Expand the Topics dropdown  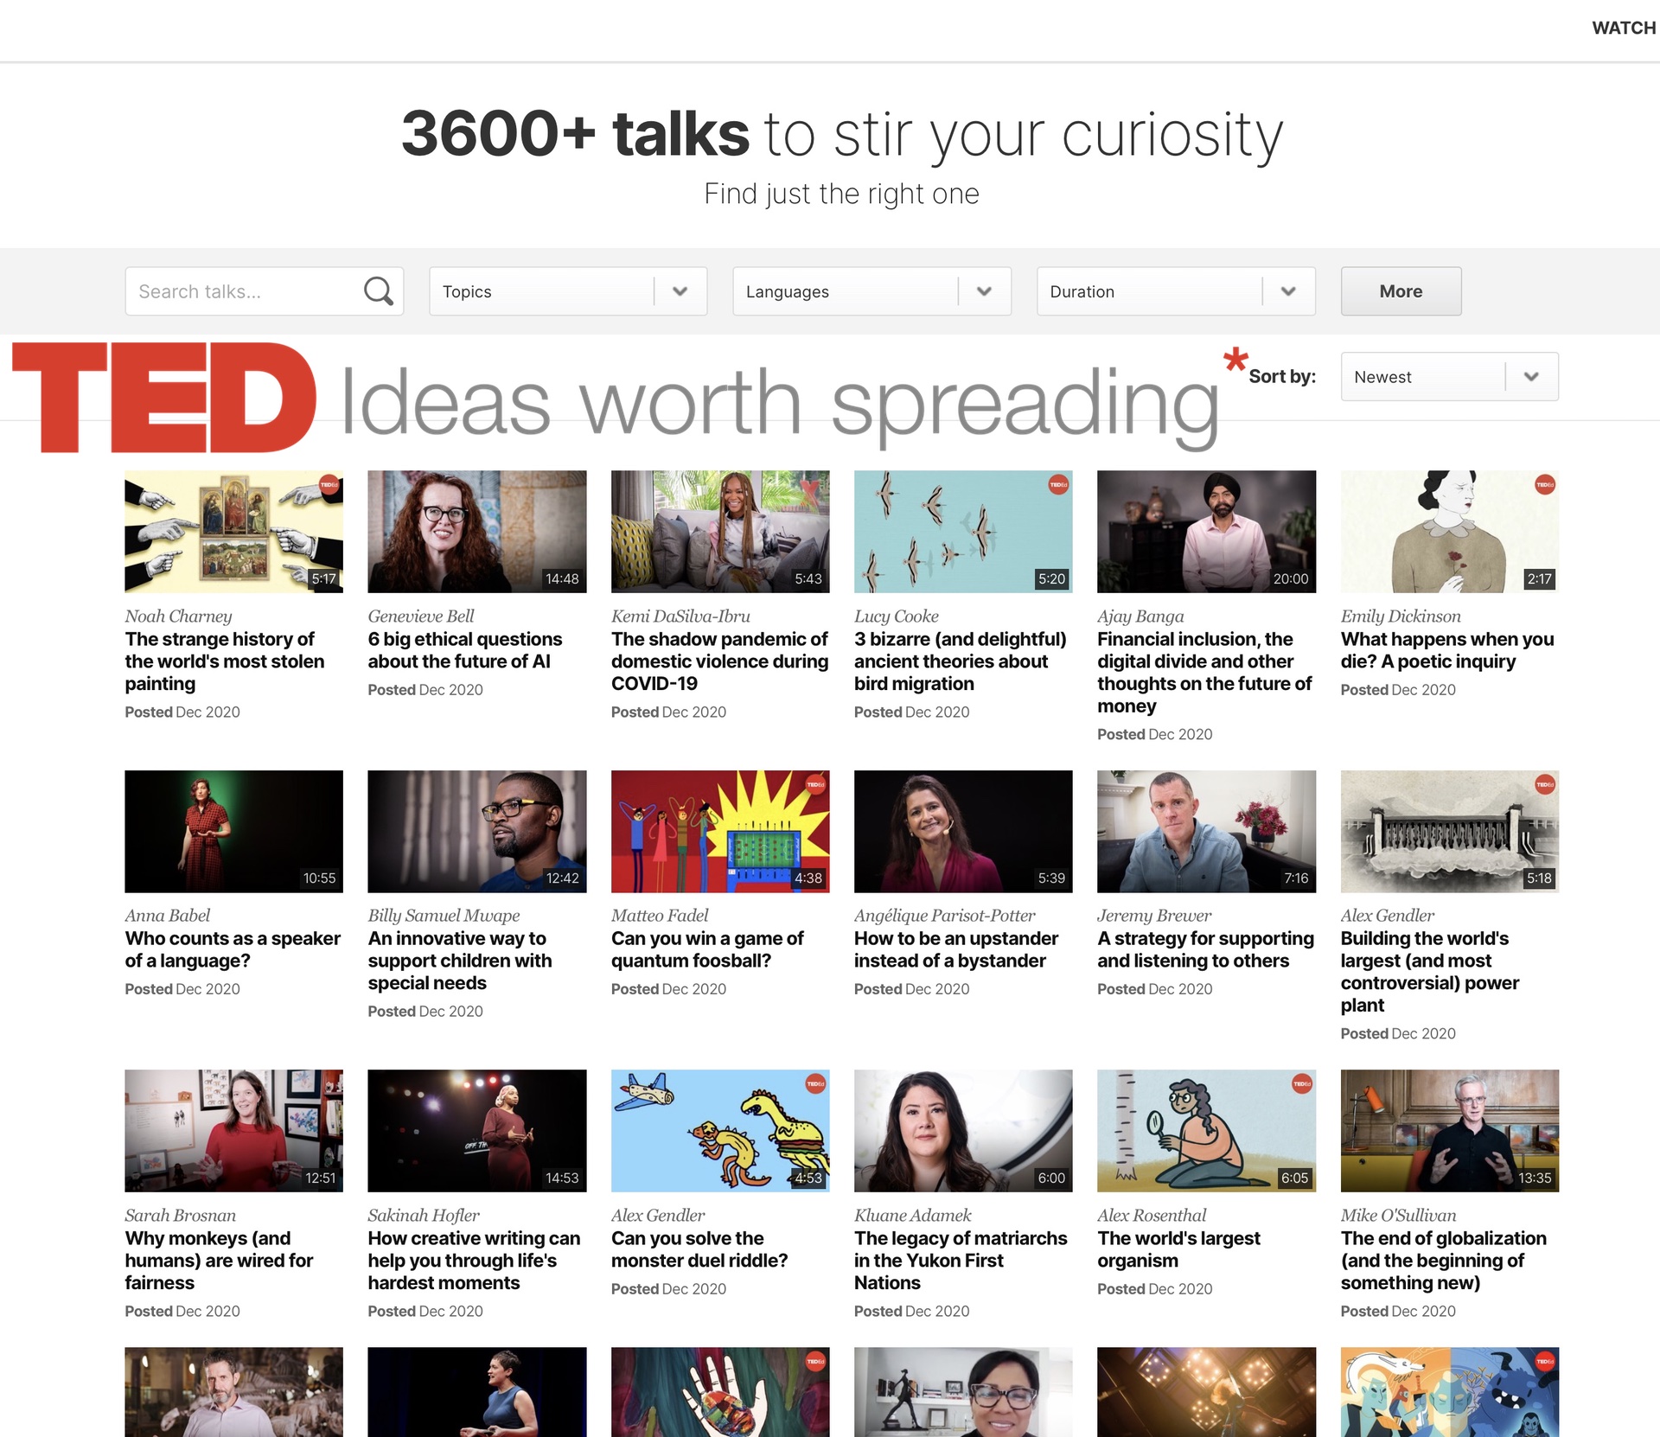click(x=568, y=291)
